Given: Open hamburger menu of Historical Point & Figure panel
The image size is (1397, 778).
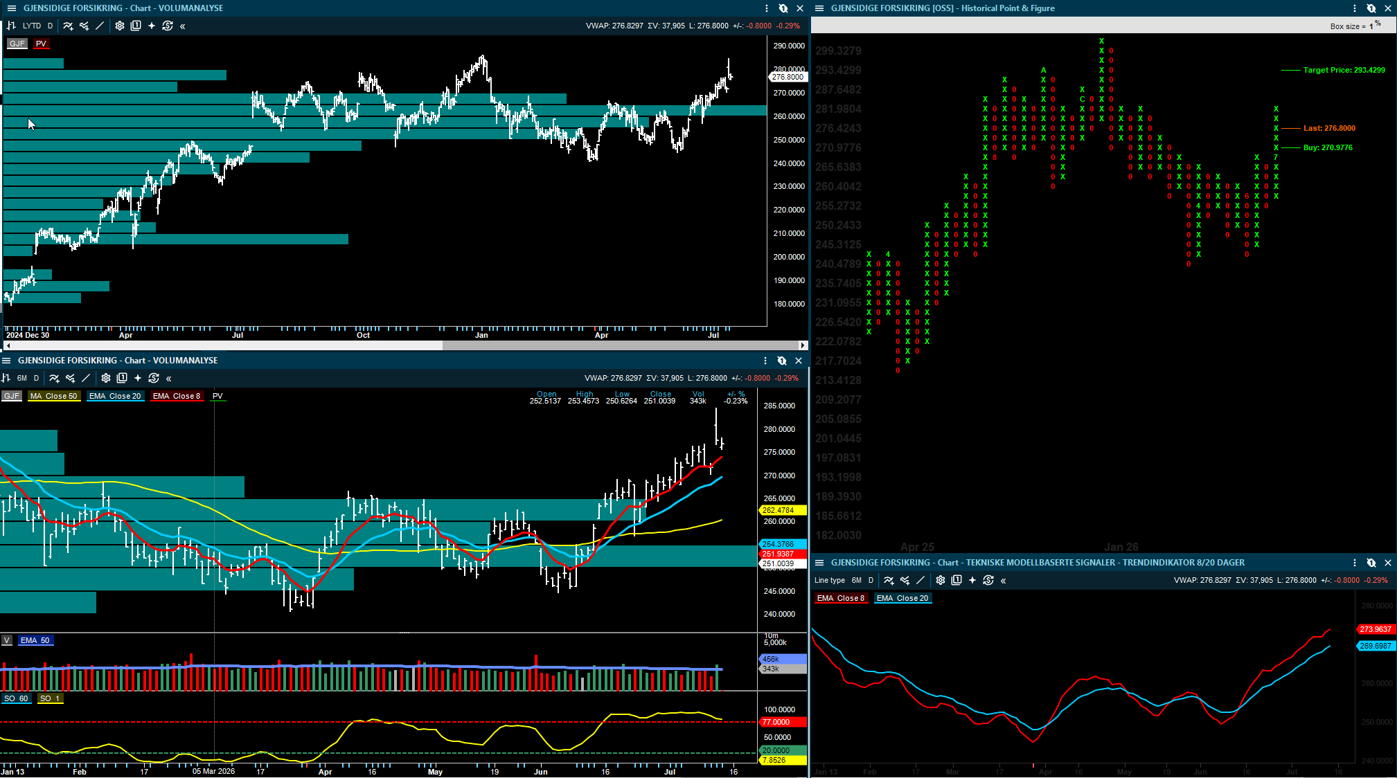Looking at the screenshot, I should click(x=819, y=8).
